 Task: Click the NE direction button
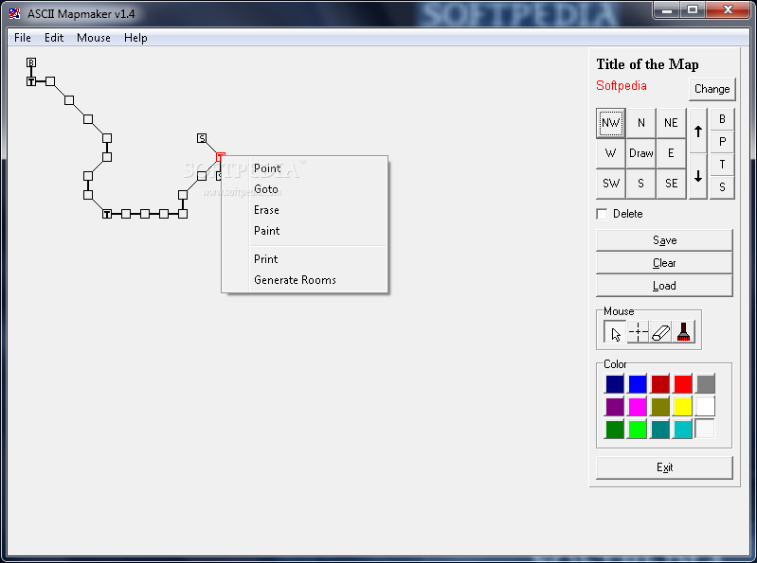coord(671,123)
